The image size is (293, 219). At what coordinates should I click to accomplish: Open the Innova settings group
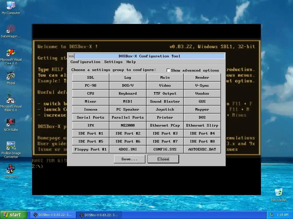90,109
